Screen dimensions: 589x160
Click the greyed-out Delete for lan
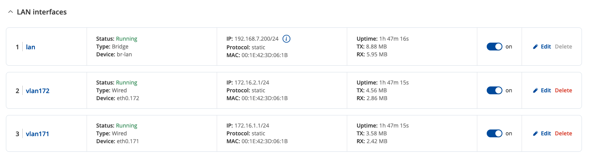click(563, 47)
